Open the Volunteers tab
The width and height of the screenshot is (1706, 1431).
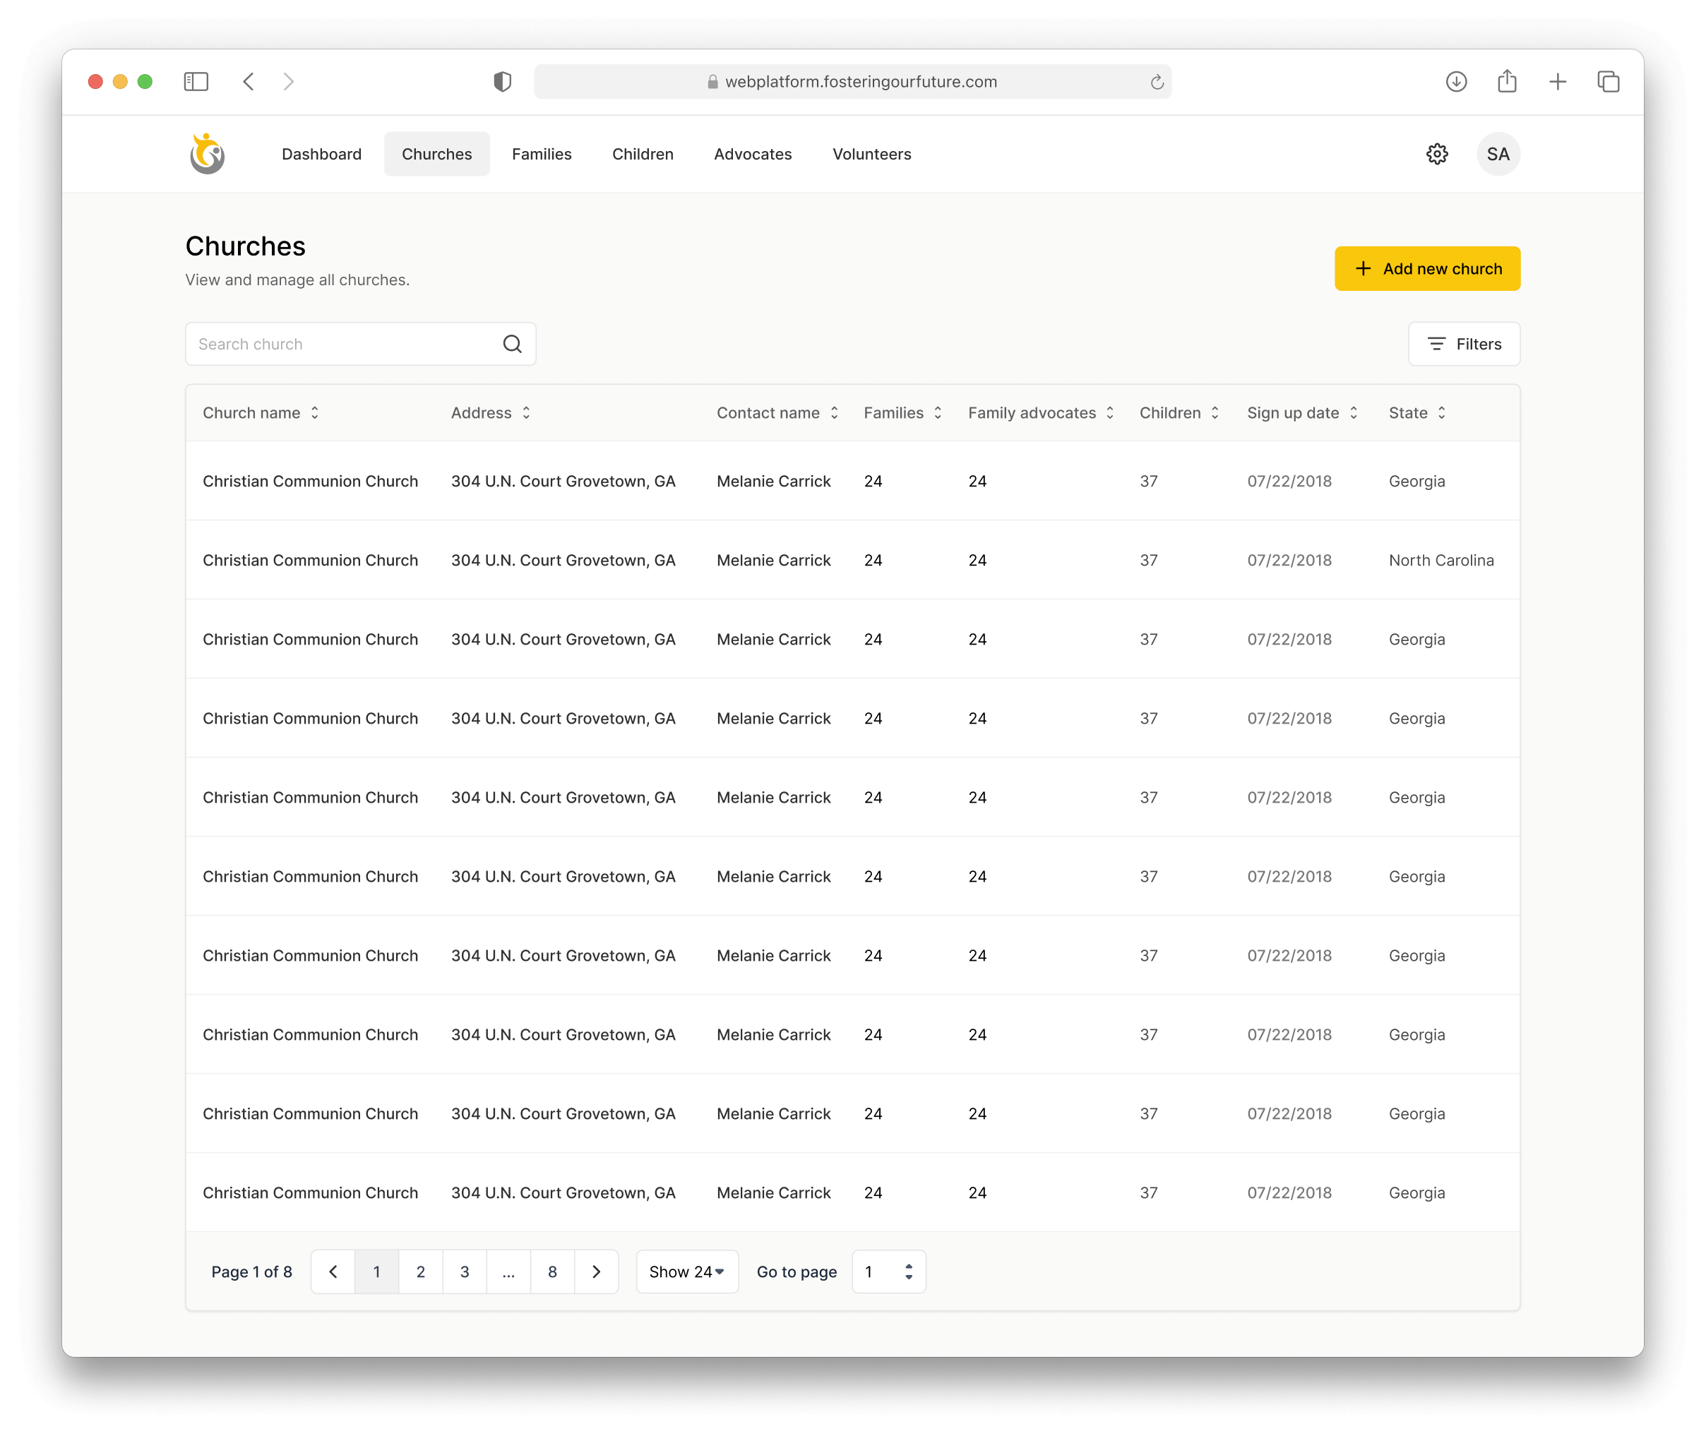(x=871, y=155)
